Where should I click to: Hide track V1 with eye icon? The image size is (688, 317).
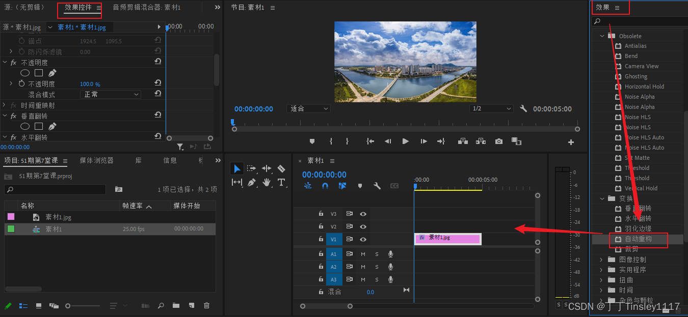[363, 239]
